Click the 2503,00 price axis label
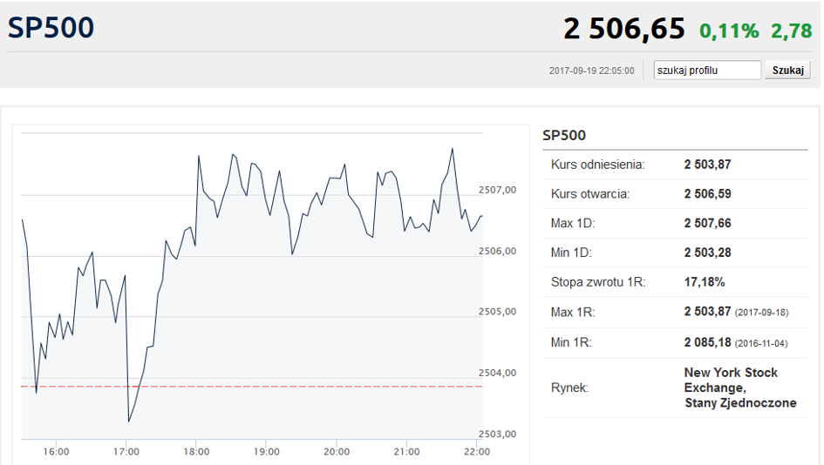Screen dimensions: 824x465 pos(499,434)
